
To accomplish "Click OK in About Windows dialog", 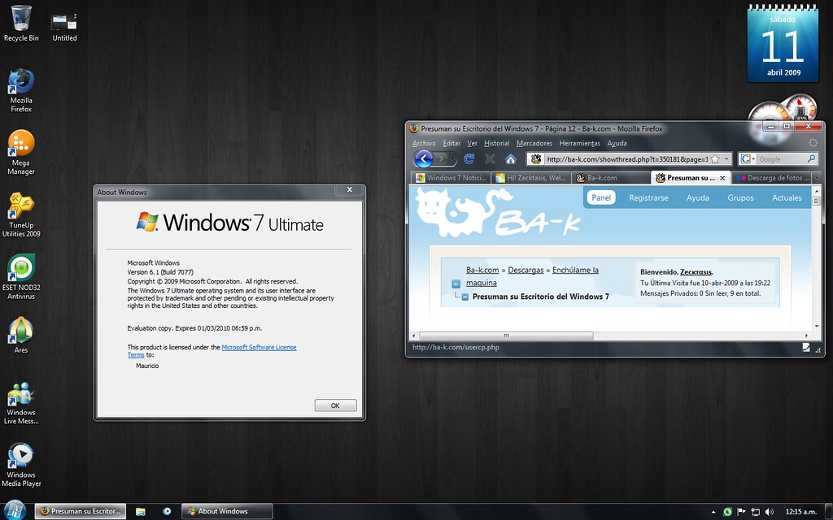I will (335, 405).
